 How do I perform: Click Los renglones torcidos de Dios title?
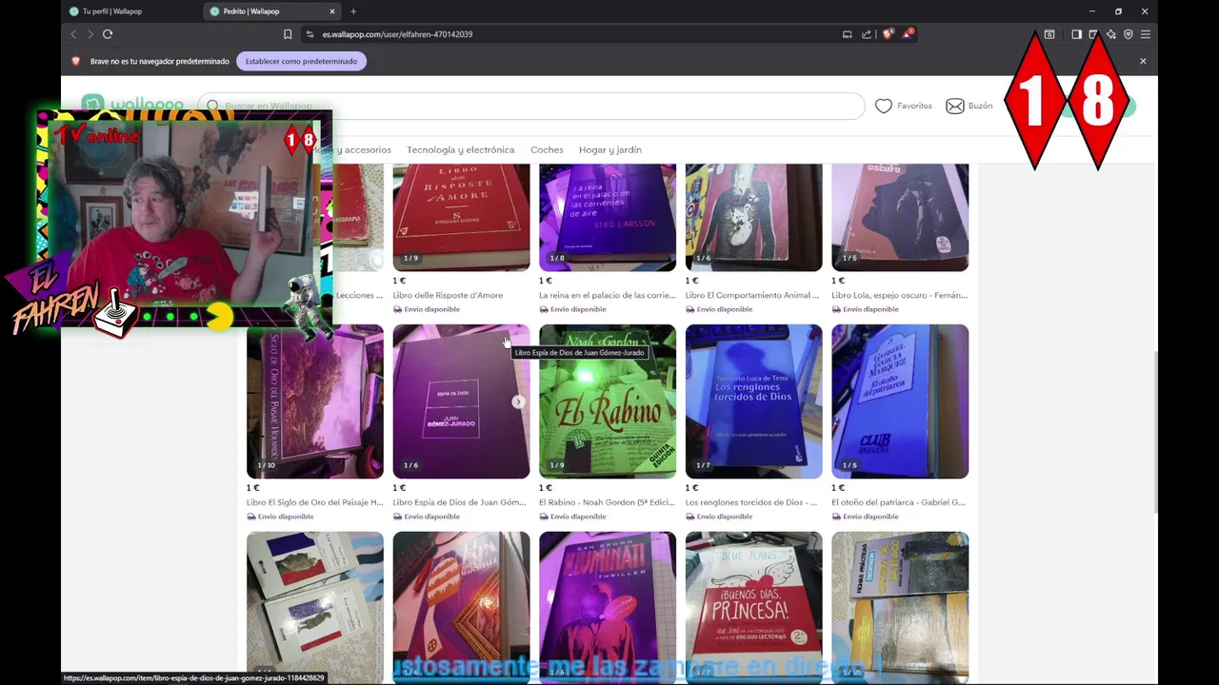pyautogui.click(x=751, y=502)
